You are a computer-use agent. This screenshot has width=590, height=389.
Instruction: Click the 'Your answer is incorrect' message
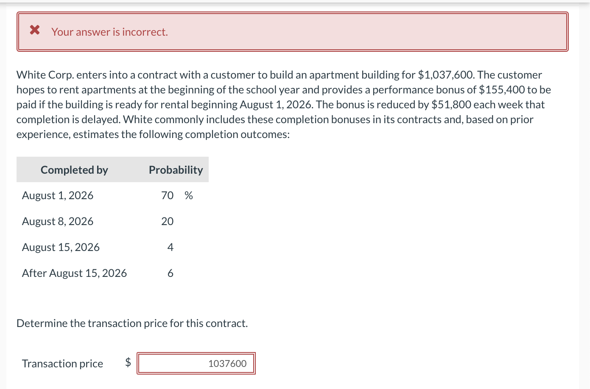[109, 31]
